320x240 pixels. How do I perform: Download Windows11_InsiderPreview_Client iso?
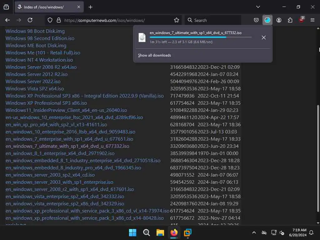click(66, 110)
